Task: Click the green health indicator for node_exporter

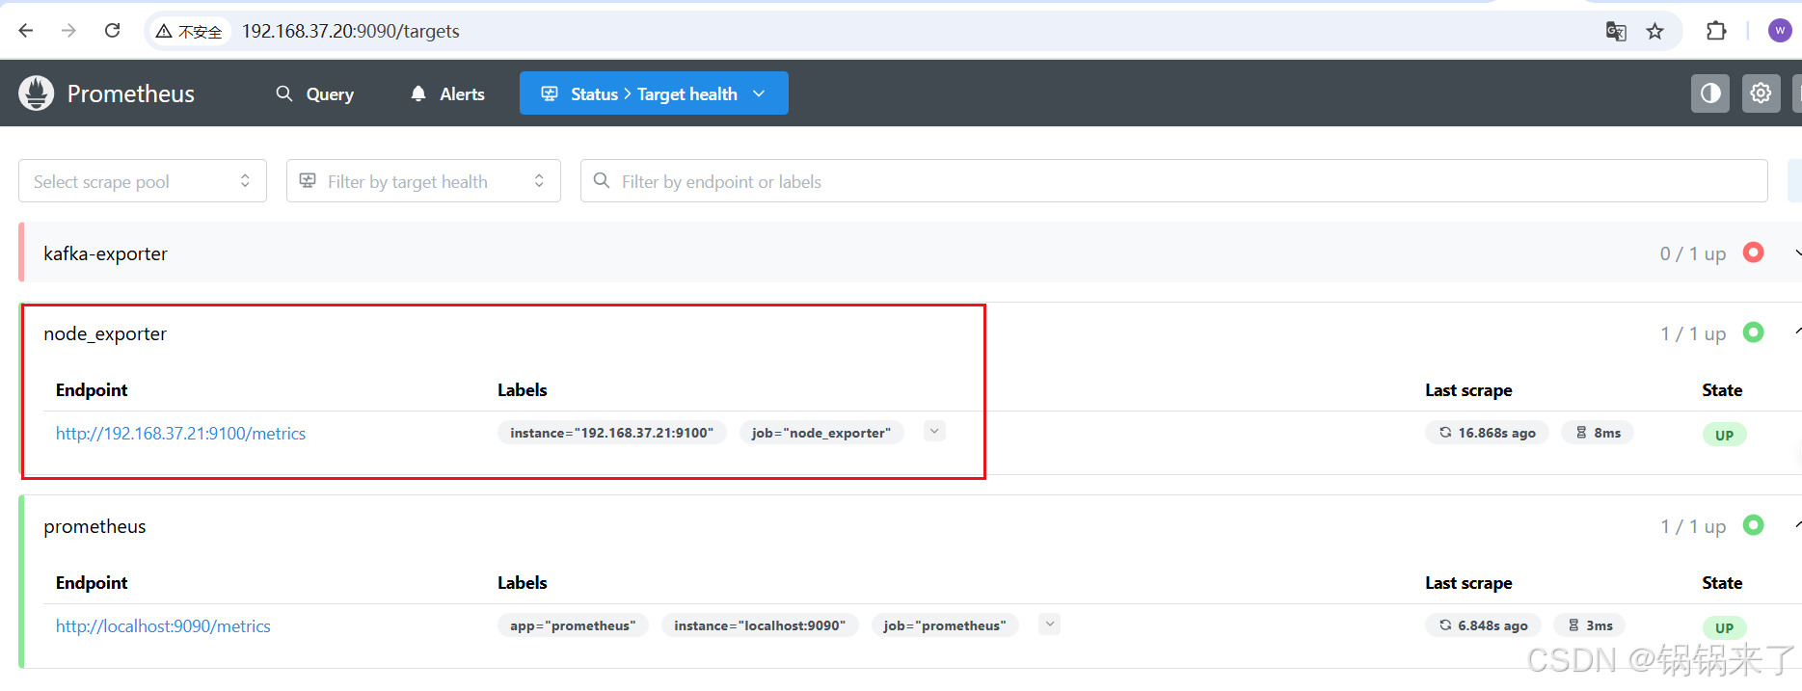Action: click(x=1754, y=332)
